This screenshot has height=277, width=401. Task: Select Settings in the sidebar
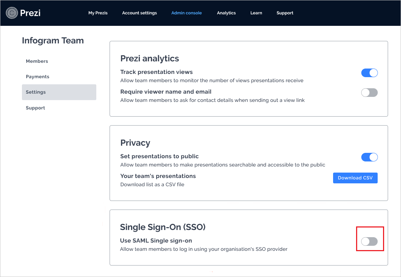(36, 92)
